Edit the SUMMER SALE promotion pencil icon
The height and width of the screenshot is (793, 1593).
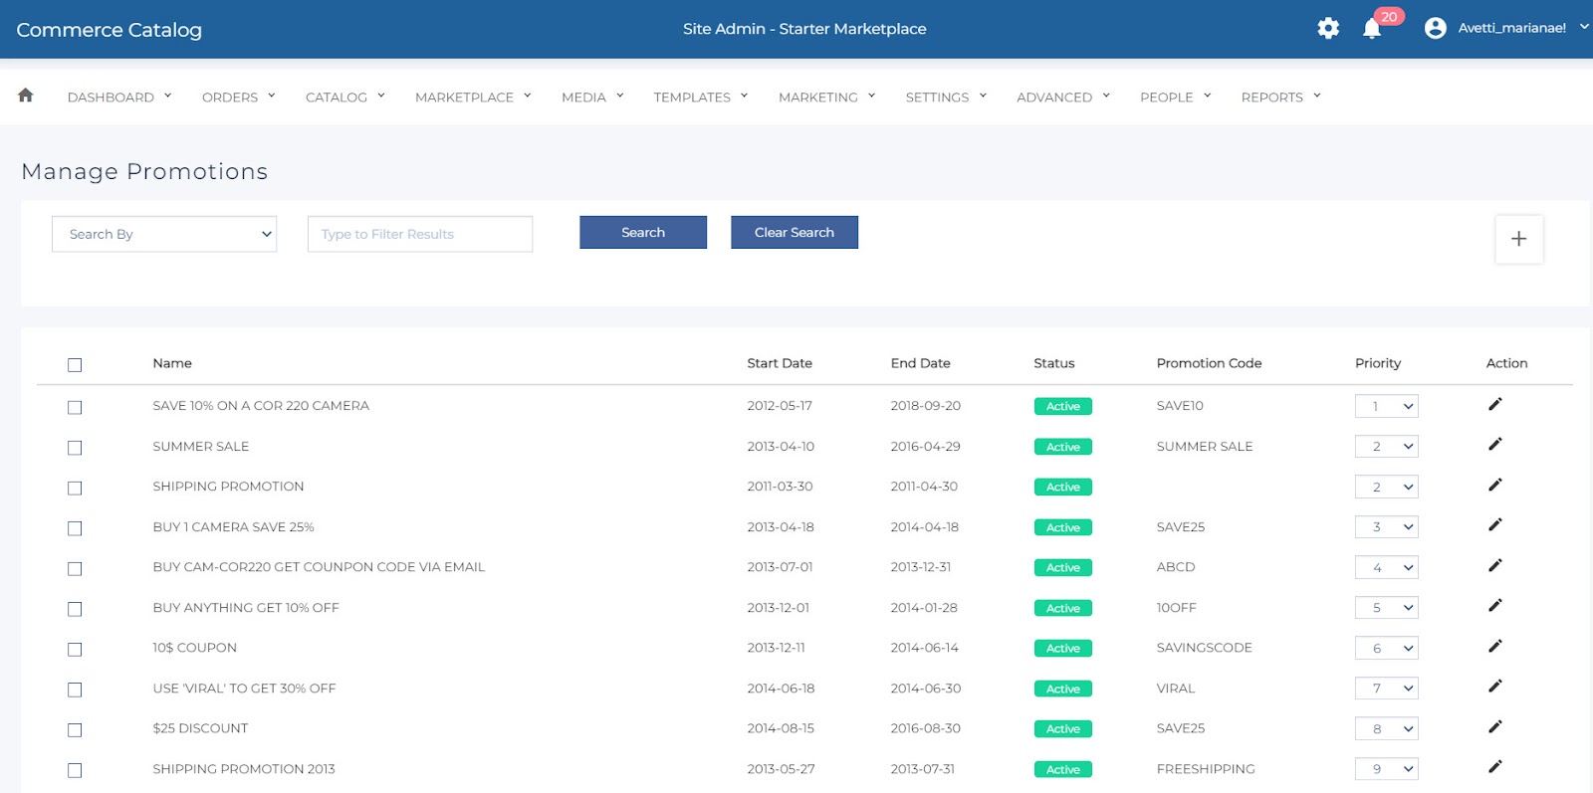pyautogui.click(x=1494, y=445)
